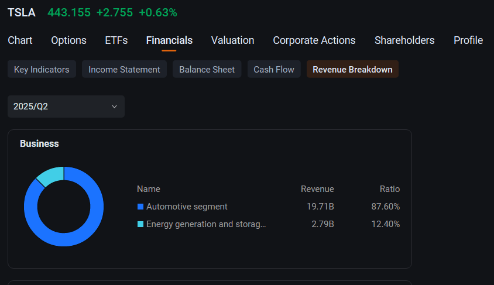This screenshot has height=285, width=494.
Task: Open the Profile tab
Action: (x=468, y=40)
